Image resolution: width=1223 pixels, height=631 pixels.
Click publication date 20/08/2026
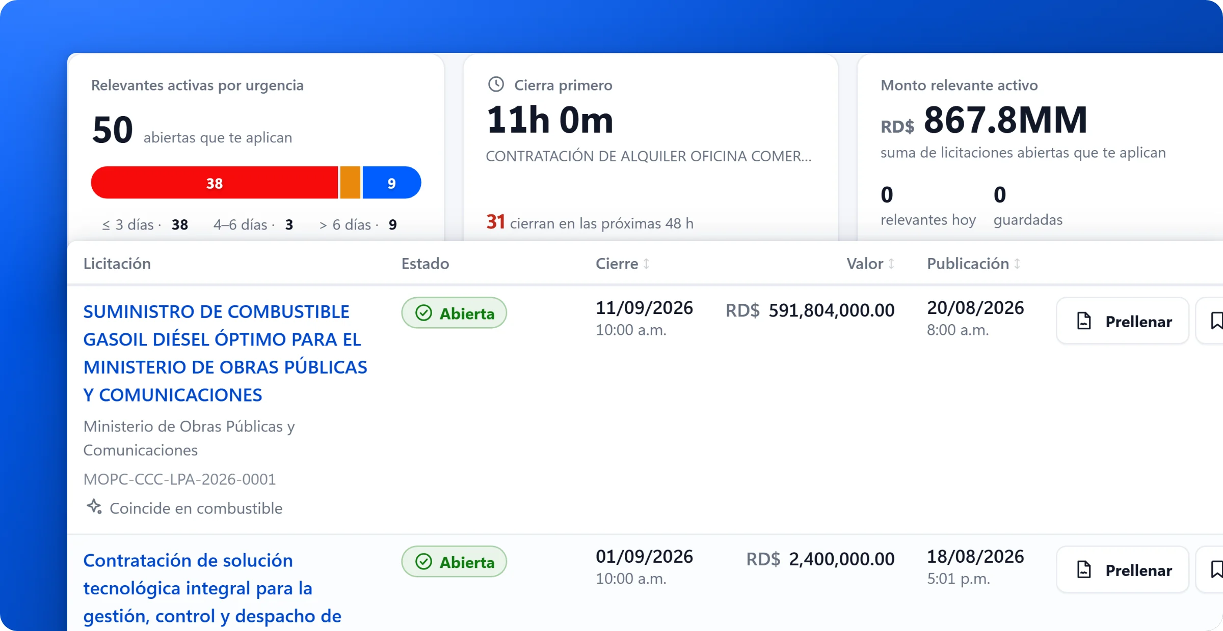[x=975, y=308]
